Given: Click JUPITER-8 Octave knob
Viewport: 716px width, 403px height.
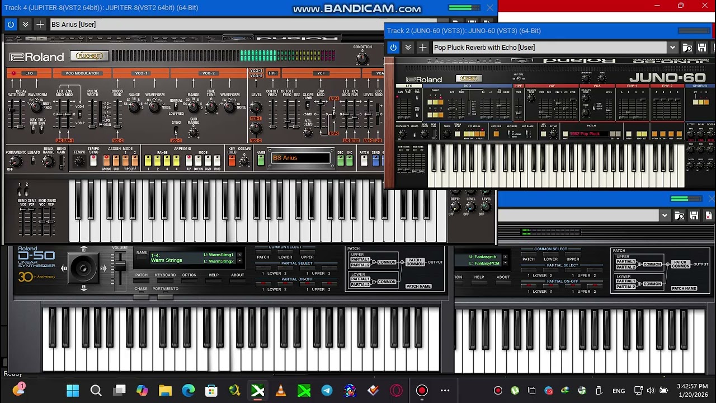Looking at the screenshot, I should tap(244, 161).
